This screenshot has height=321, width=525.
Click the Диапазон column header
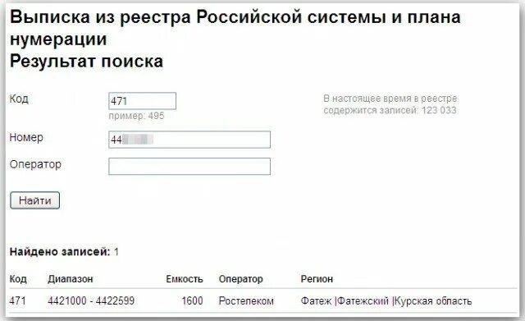(x=71, y=279)
